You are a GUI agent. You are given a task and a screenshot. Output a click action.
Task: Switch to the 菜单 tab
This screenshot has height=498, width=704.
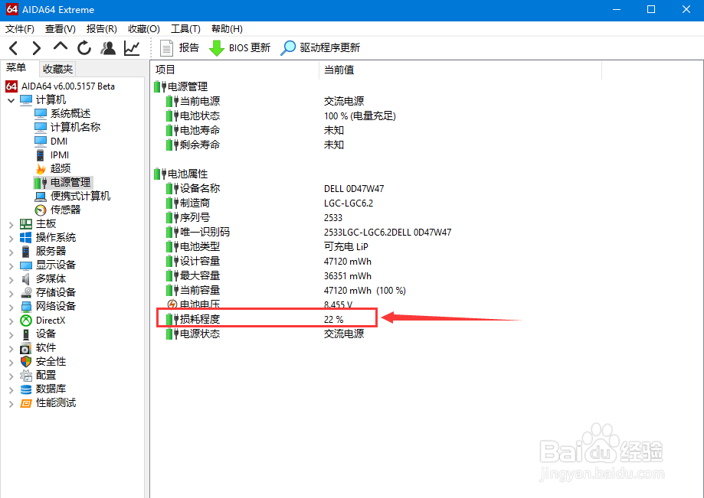(x=16, y=67)
